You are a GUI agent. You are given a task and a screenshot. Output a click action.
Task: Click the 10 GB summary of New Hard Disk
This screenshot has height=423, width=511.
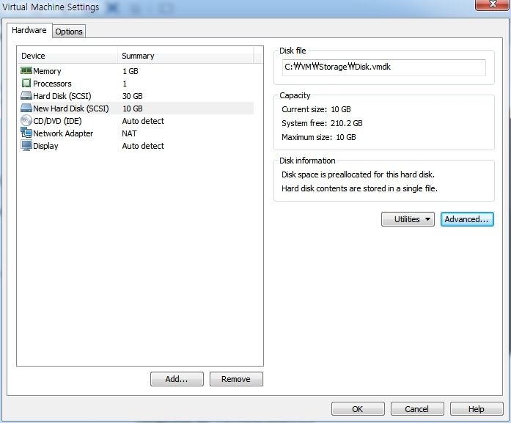[133, 108]
